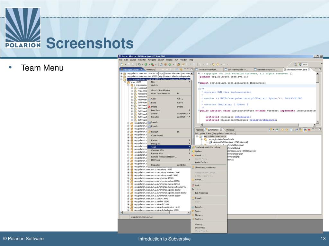This screenshot has height=246, width=329.
Task: Open the SVNTeamProjectSet editor tab
Action: 208,70
